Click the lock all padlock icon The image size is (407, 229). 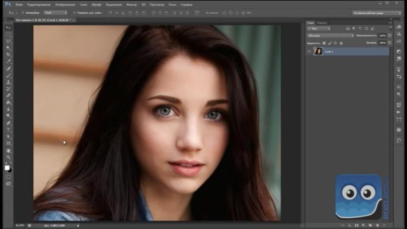tap(341, 43)
